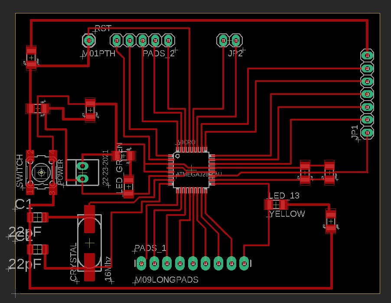The width and height of the screenshot is (391, 303).
Task: Select pad 3 of the SWITCH
Action: pos(52,189)
